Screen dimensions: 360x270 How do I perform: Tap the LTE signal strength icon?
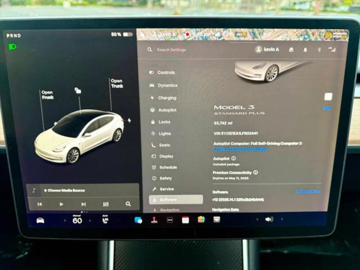(332, 49)
